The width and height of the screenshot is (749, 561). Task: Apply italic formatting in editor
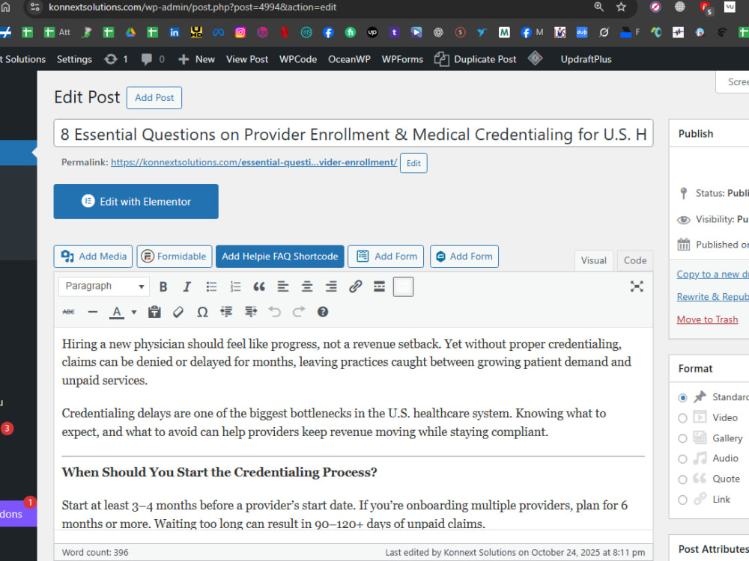[x=187, y=286]
